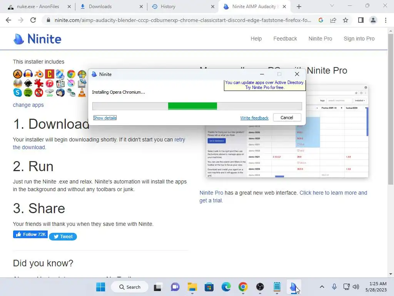This screenshot has height=296, width=394.
Task: Click Sign into Pro
Action: pos(359,39)
